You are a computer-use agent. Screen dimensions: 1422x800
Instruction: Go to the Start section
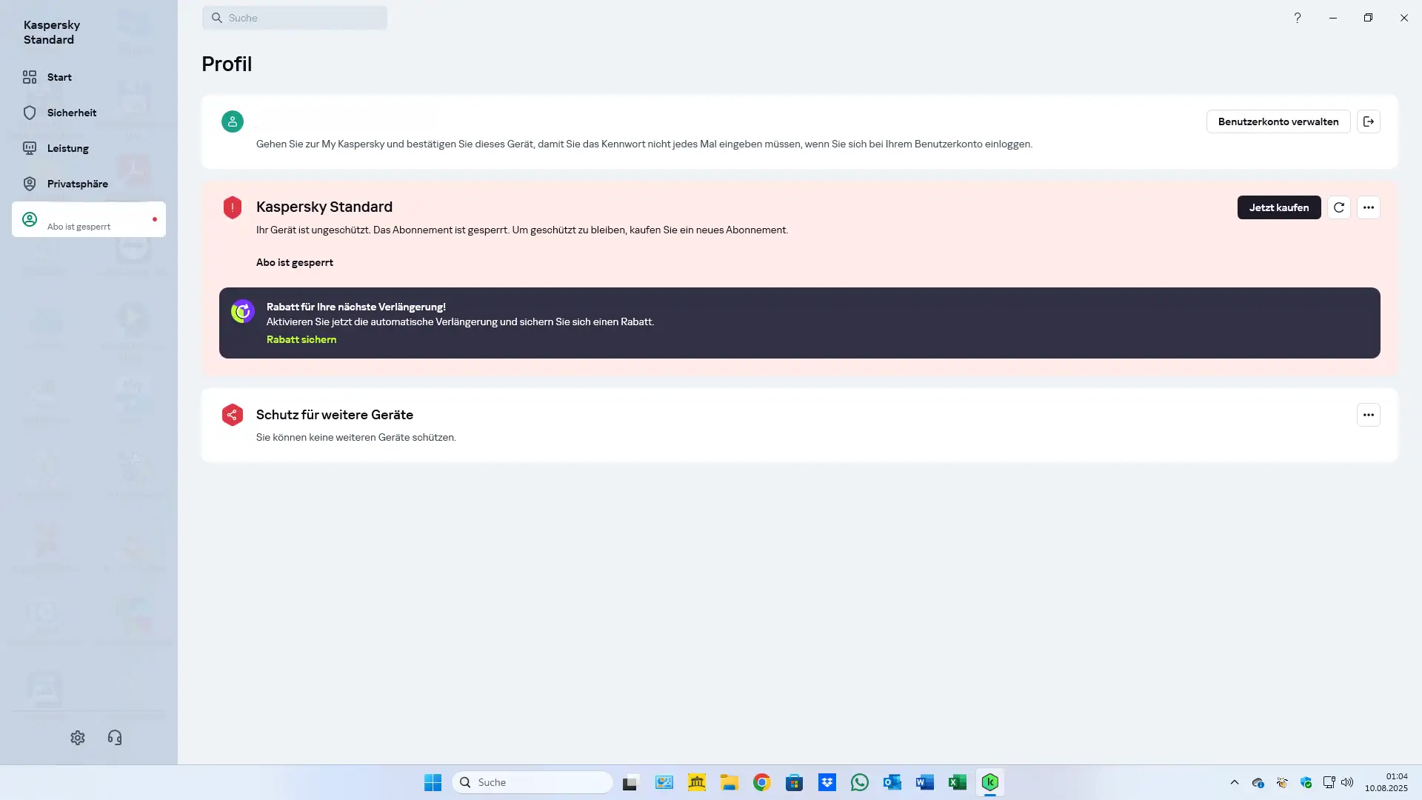coord(59,77)
